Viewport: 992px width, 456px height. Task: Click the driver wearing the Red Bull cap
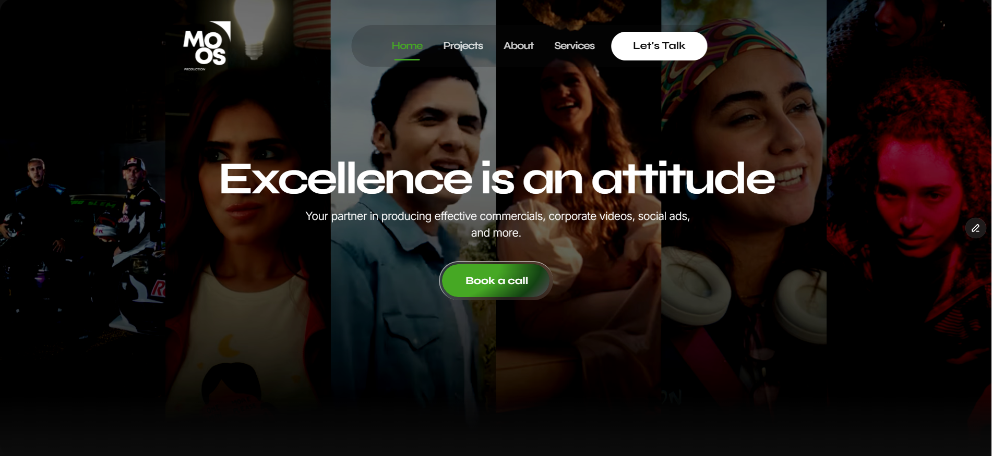pos(137,208)
